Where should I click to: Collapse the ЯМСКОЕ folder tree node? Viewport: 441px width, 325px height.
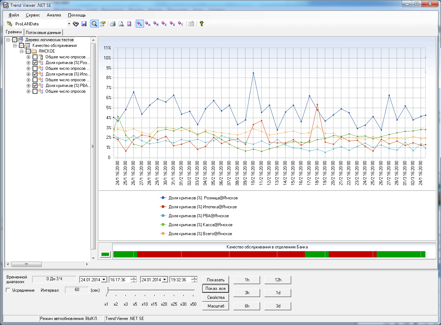coord(21,51)
